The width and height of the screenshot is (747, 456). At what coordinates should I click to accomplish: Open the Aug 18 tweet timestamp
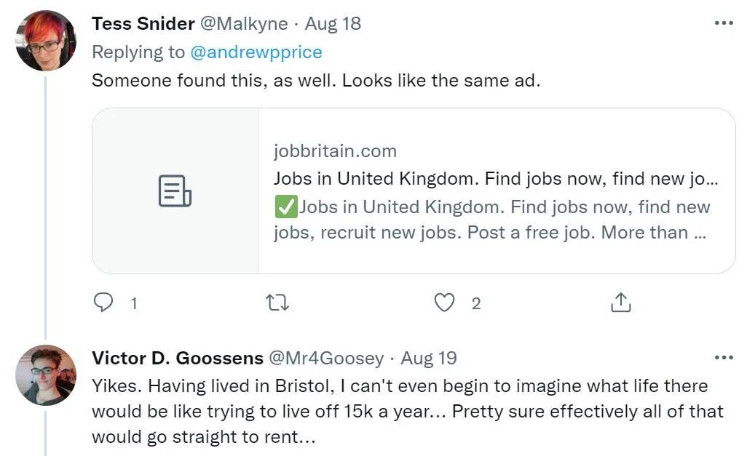(x=333, y=23)
